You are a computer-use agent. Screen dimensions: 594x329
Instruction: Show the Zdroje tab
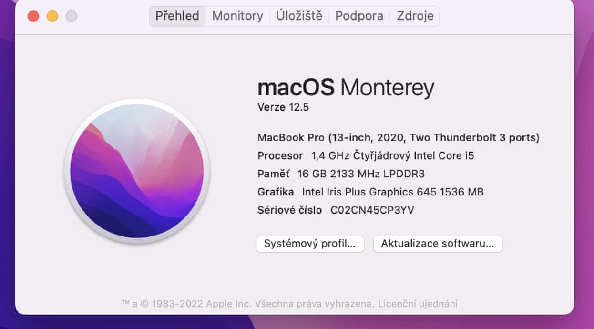point(415,16)
